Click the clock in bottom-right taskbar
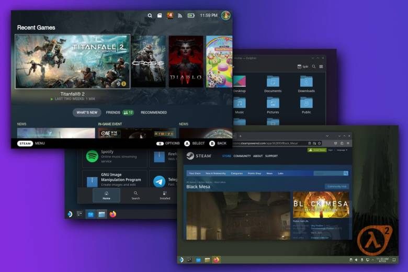 point(382,260)
